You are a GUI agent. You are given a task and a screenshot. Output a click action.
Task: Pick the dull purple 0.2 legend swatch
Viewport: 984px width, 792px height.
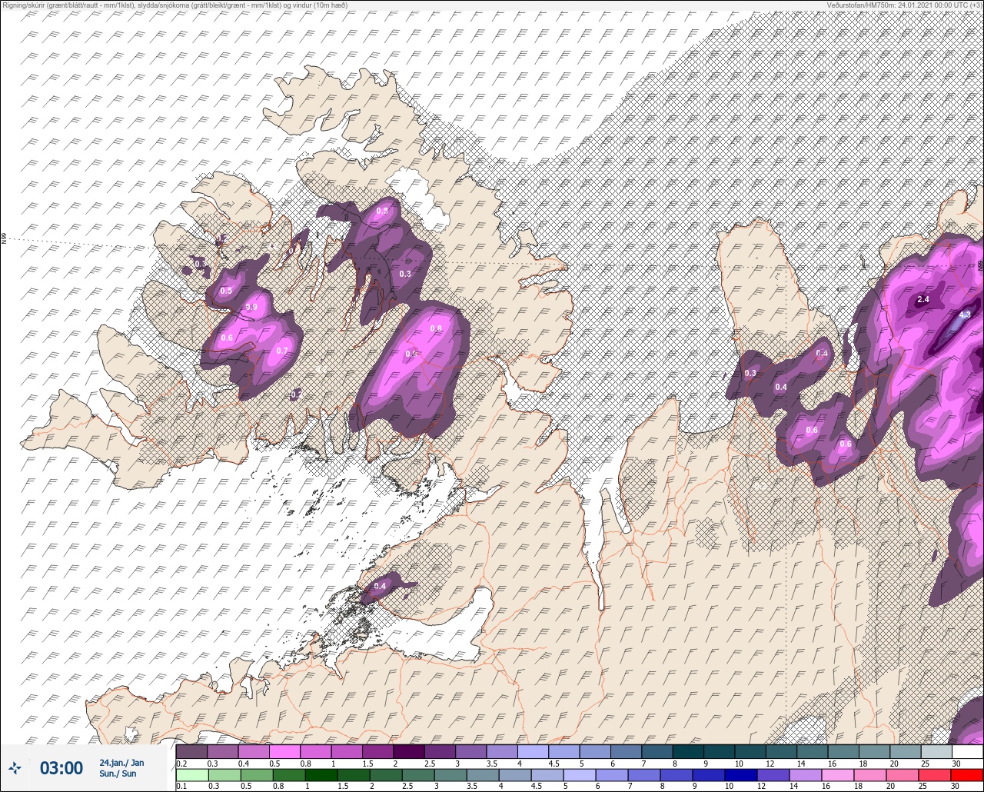click(x=191, y=751)
